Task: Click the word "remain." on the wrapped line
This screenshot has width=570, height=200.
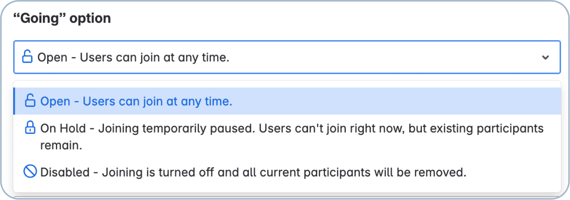Action: click(61, 145)
